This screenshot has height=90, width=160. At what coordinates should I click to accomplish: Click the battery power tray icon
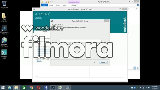143,88
